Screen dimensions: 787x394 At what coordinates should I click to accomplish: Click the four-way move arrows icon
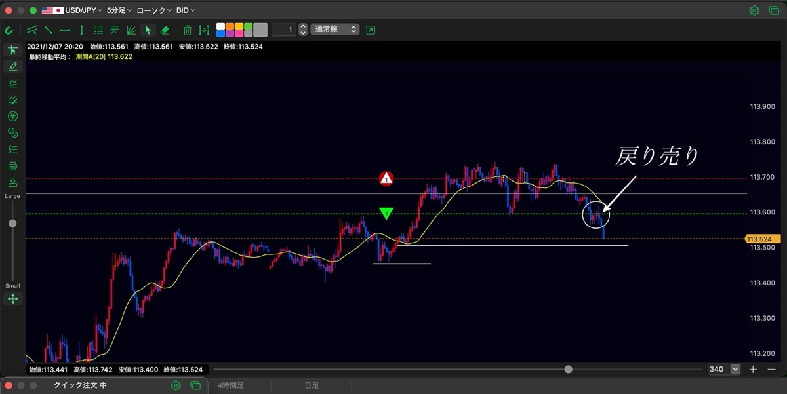pos(12,299)
